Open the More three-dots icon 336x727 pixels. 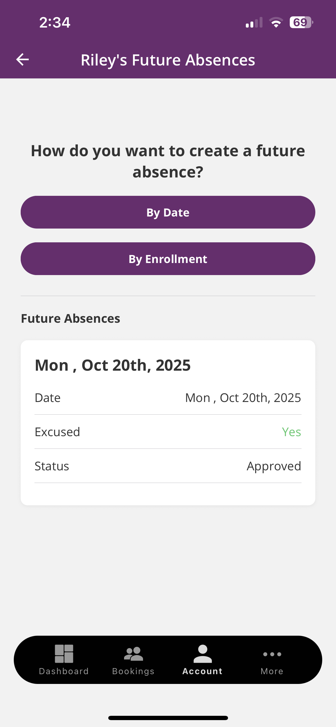[x=272, y=654]
